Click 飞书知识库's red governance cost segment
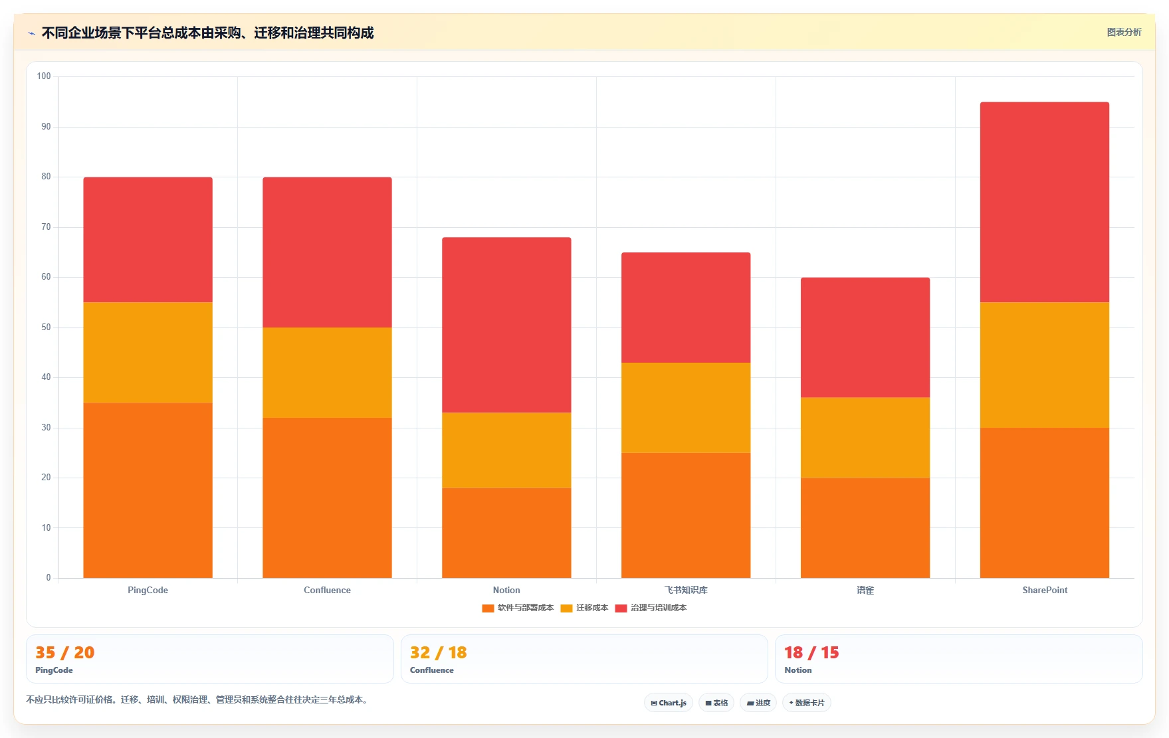1169x738 pixels. point(686,308)
